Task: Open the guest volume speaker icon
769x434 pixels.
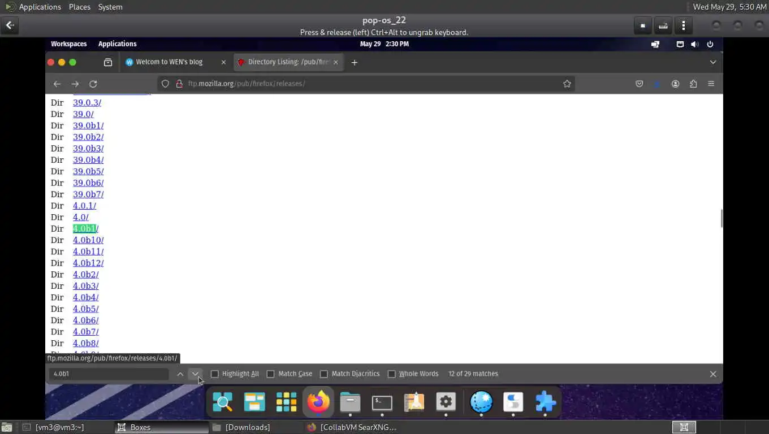Action: (x=695, y=44)
